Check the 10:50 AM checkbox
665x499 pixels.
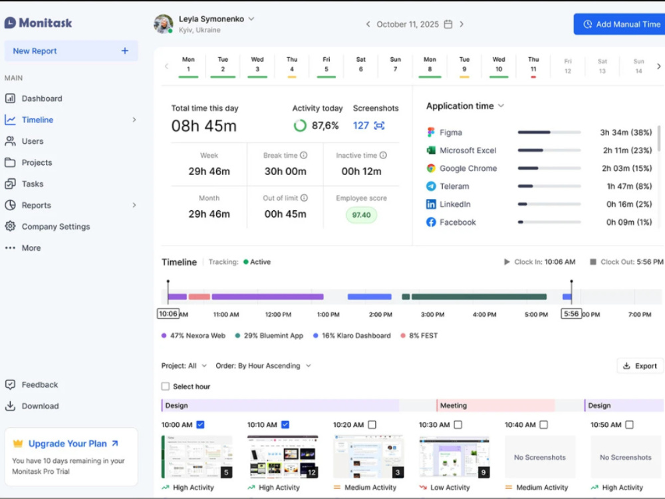[x=629, y=424]
